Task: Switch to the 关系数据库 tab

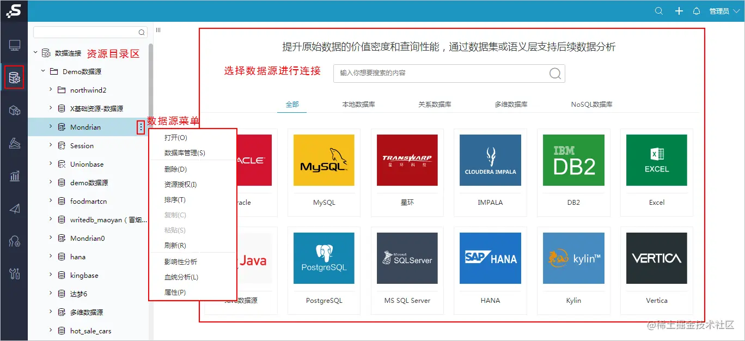Action: point(435,104)
